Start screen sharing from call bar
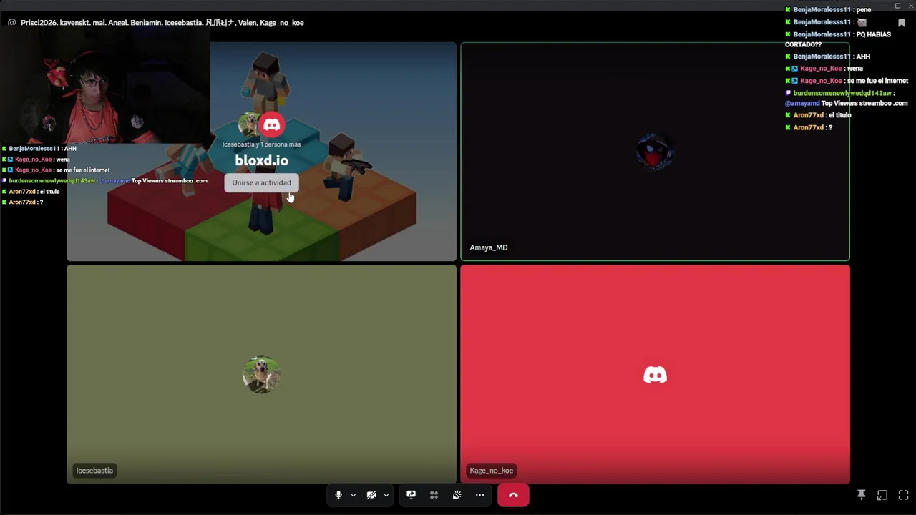Image resolution: width=916 pixels, height=515 pixels. [411, 495]
